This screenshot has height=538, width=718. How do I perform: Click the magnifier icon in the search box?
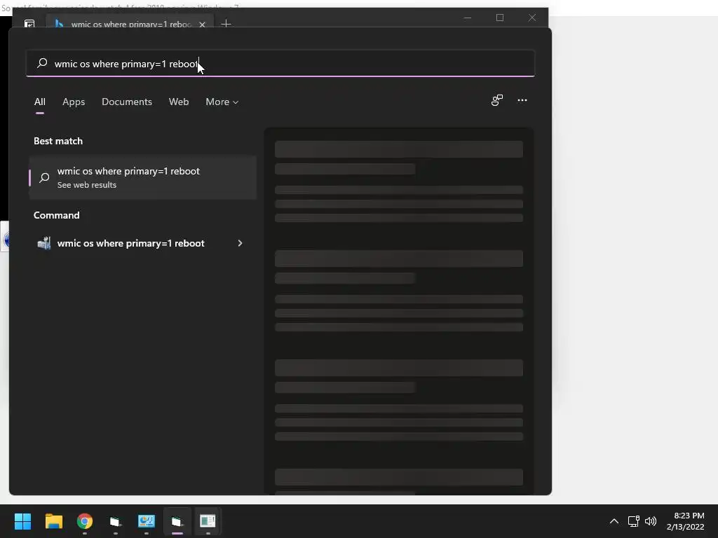tap(42, 63)
